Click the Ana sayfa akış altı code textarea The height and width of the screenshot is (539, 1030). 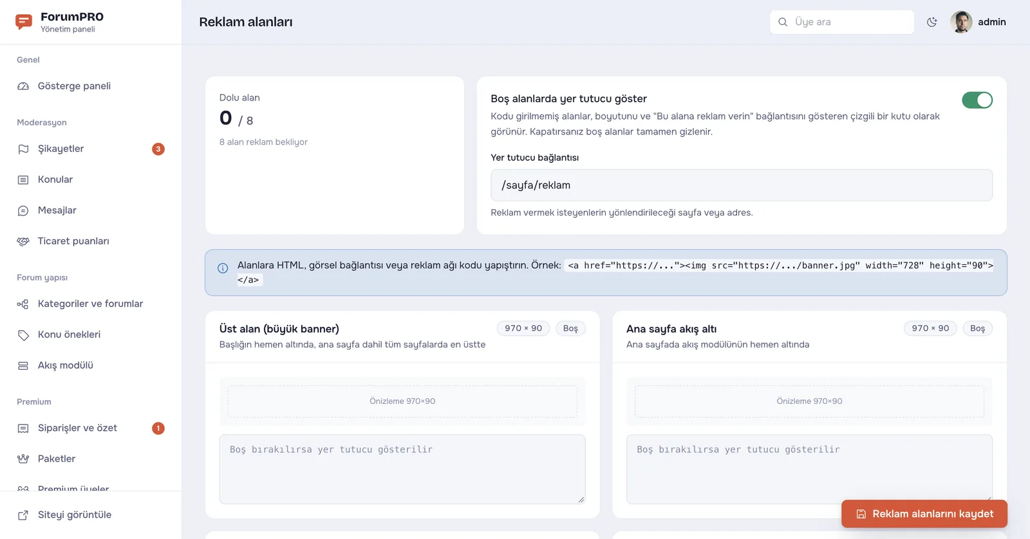(x=809, y=470)
